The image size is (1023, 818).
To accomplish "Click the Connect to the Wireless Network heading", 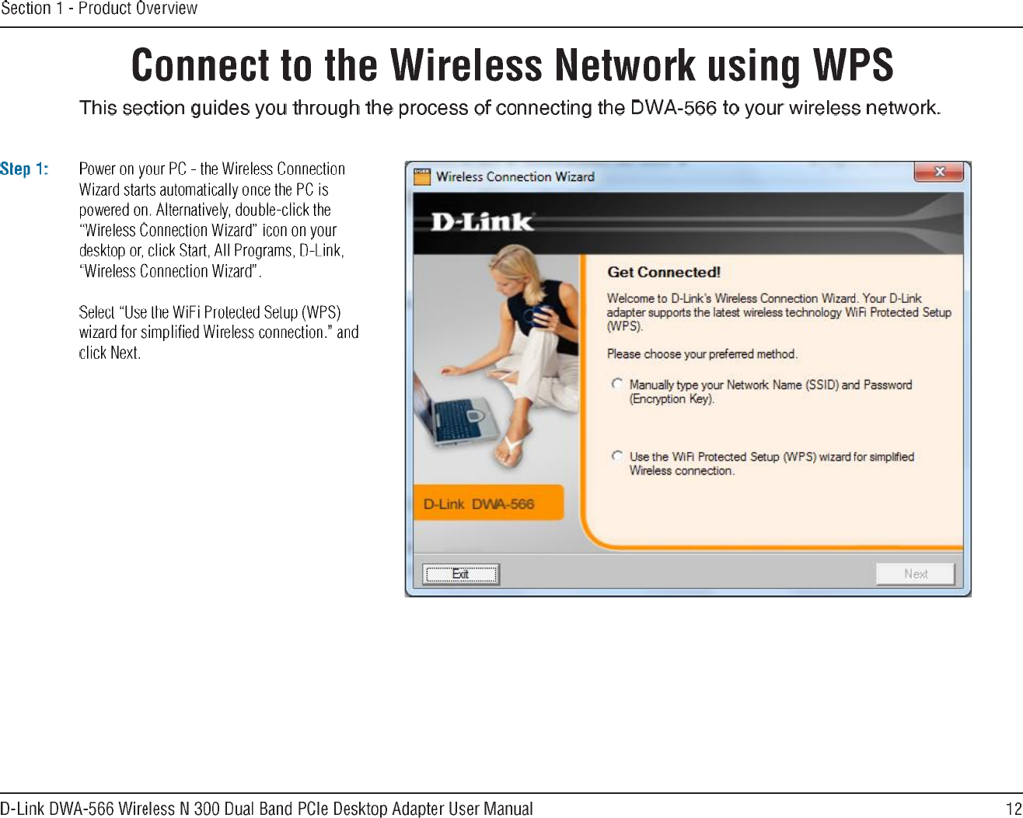I will pyautogui.click(x=512, y=64).
